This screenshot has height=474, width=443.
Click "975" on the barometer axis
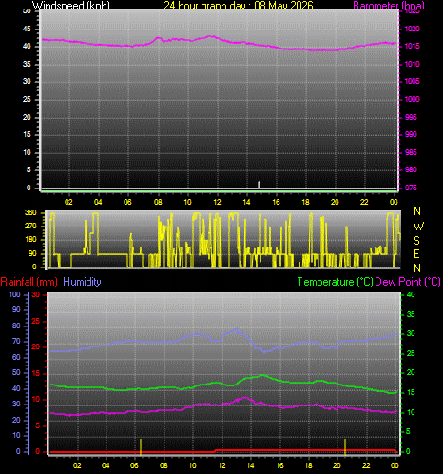(411, 188)
